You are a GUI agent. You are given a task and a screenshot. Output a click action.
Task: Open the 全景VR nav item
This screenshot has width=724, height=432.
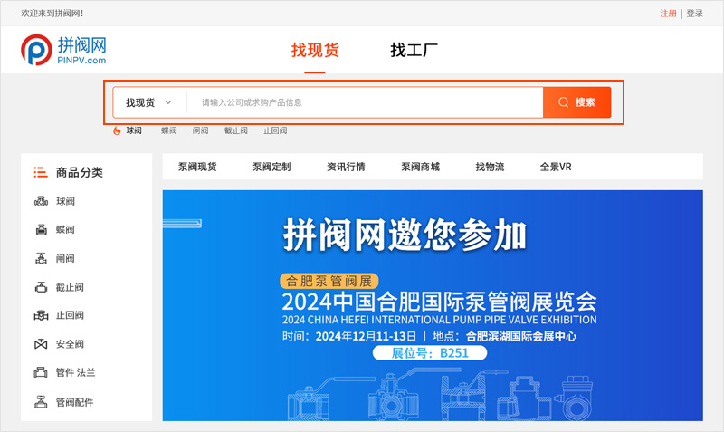click(556, 167)
